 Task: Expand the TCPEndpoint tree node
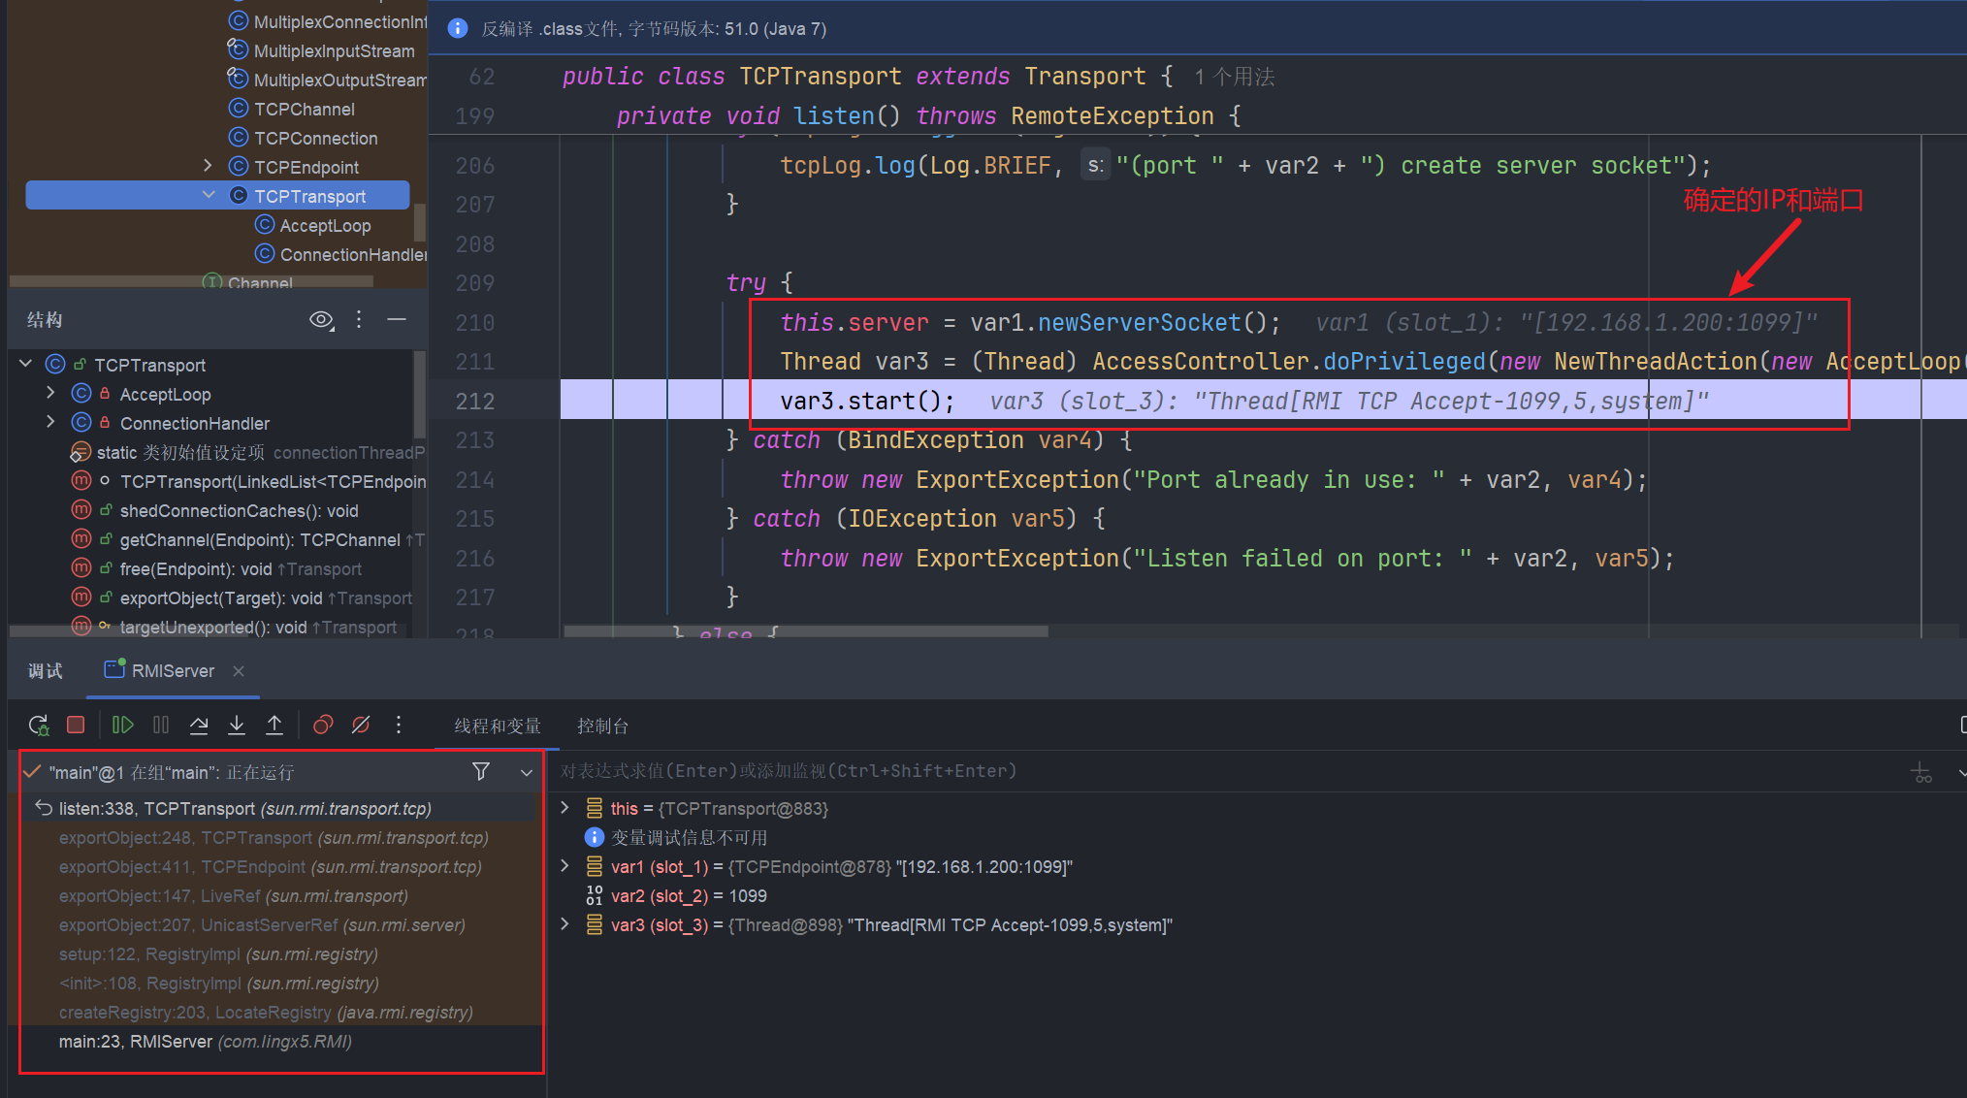(208, 166)
